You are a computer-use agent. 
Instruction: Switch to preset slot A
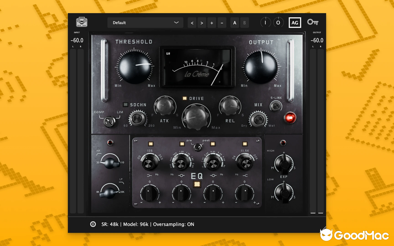point(235,22)
